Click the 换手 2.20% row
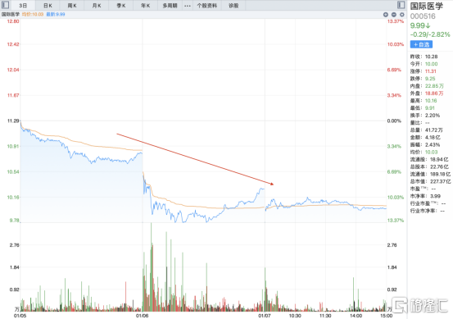This screenshot has height=319, width=453. coord(425,116)
